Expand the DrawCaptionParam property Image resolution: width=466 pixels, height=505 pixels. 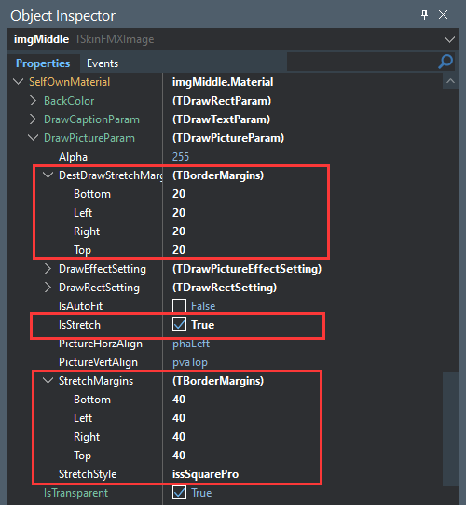coord(33,119)
